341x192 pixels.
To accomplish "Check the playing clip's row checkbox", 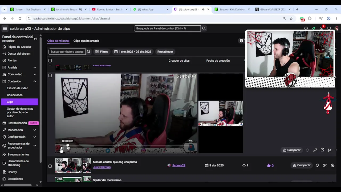I will coord(50,75).
